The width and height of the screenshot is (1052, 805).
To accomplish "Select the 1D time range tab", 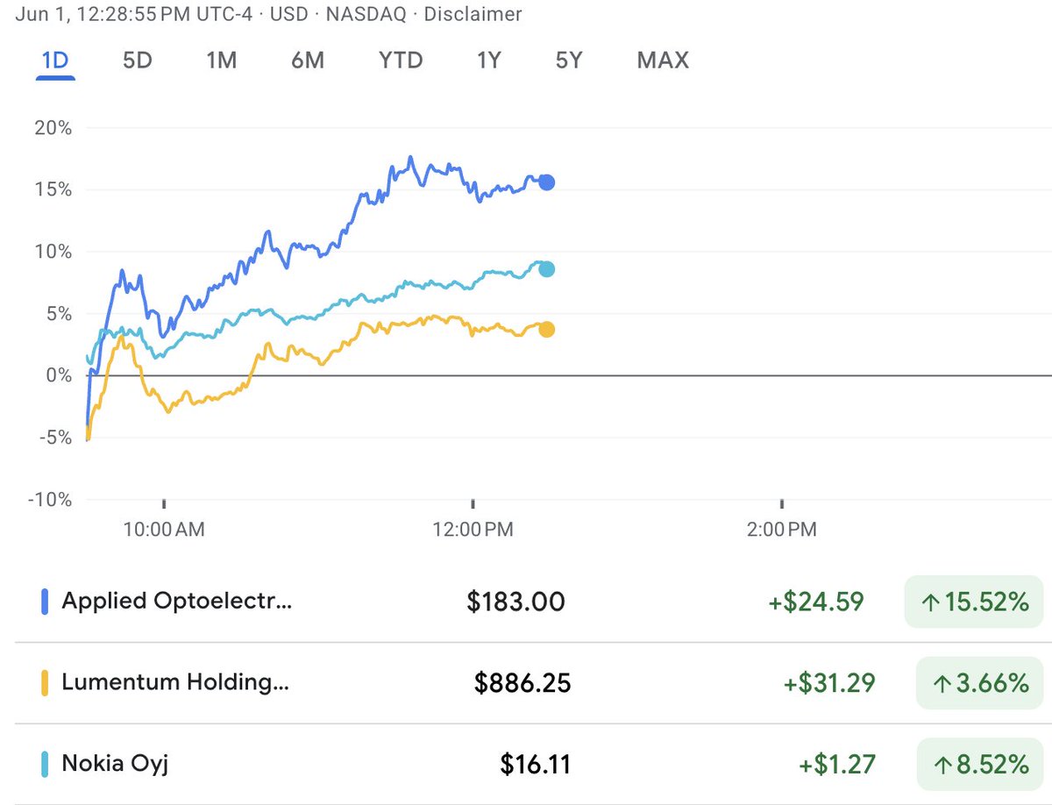I will (x=55, y=61).
